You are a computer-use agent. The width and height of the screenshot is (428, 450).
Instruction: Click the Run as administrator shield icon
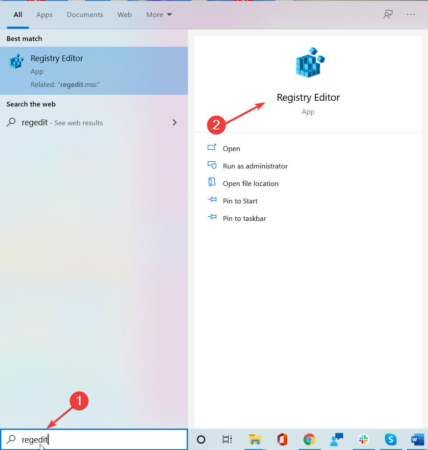click(x=212, y=165)
